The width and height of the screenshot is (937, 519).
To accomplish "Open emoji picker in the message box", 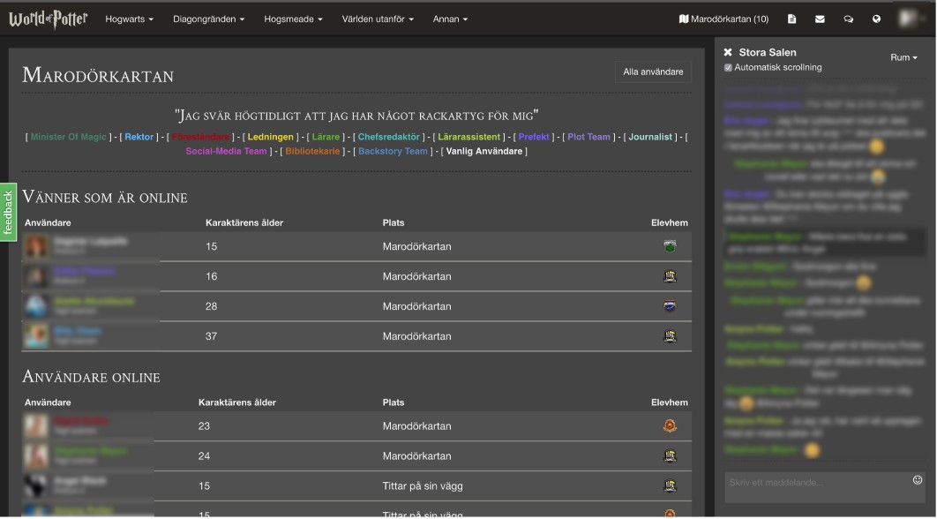I will 918,480.
